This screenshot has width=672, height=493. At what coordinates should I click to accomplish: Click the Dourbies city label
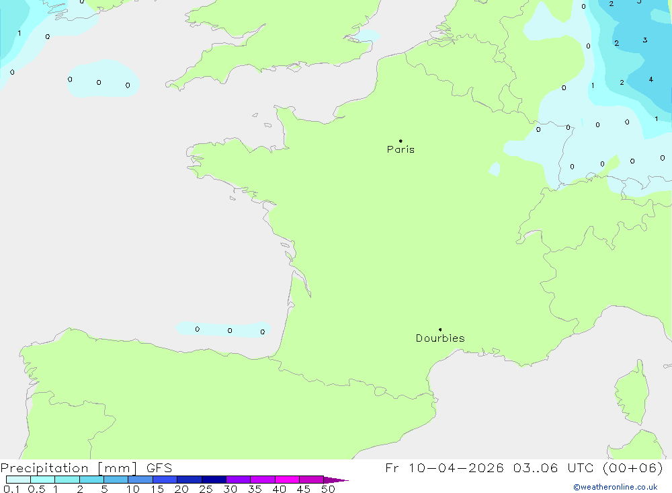pyautogui.click(x=440, y=338)
